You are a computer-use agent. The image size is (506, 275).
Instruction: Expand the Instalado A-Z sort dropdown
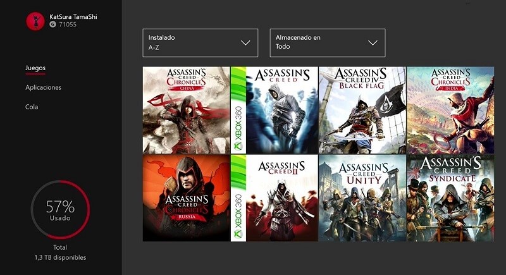pyautogui.click(x=200, y=43)
